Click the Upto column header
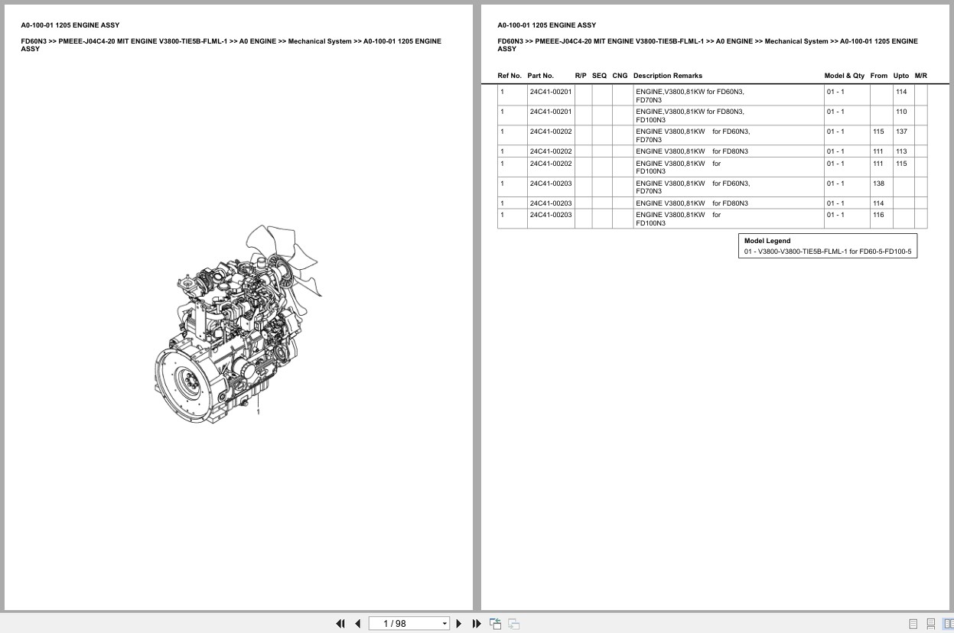The image size is (954, 633). pos(901,76)
